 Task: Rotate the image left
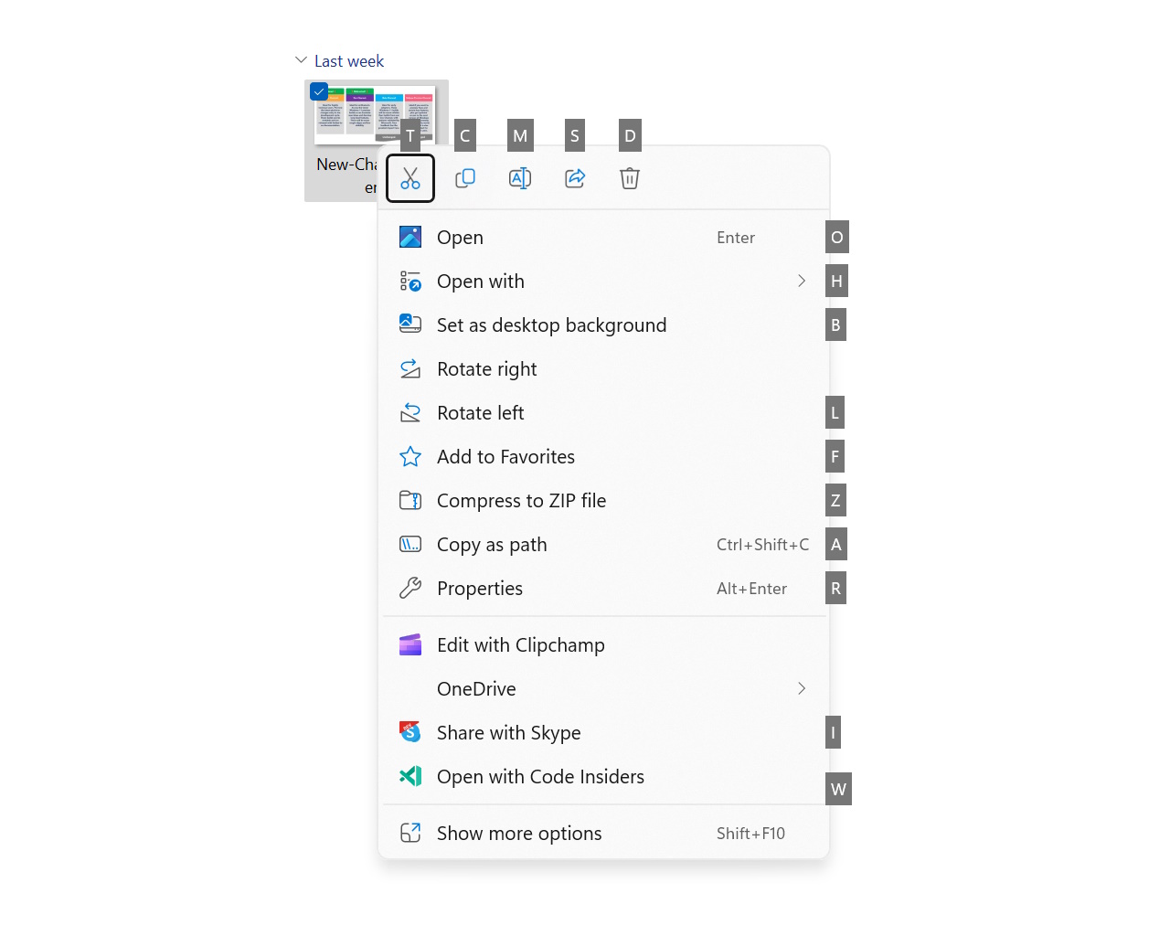pos(480,412)
